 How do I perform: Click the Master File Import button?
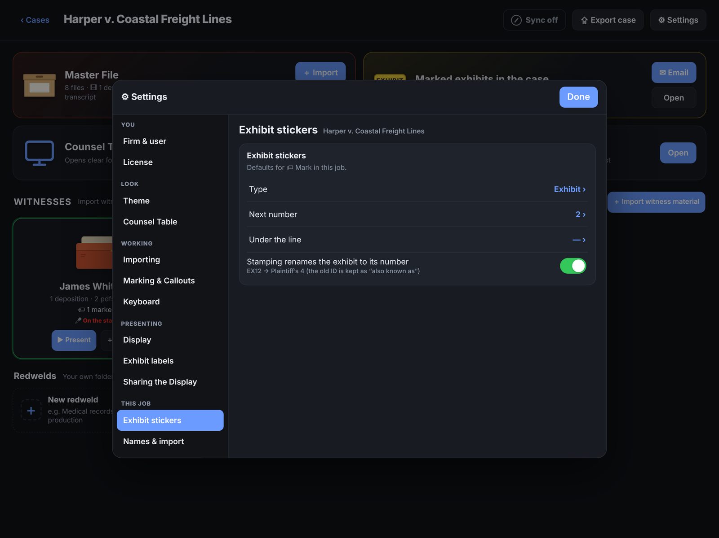(x=320, y=72)
